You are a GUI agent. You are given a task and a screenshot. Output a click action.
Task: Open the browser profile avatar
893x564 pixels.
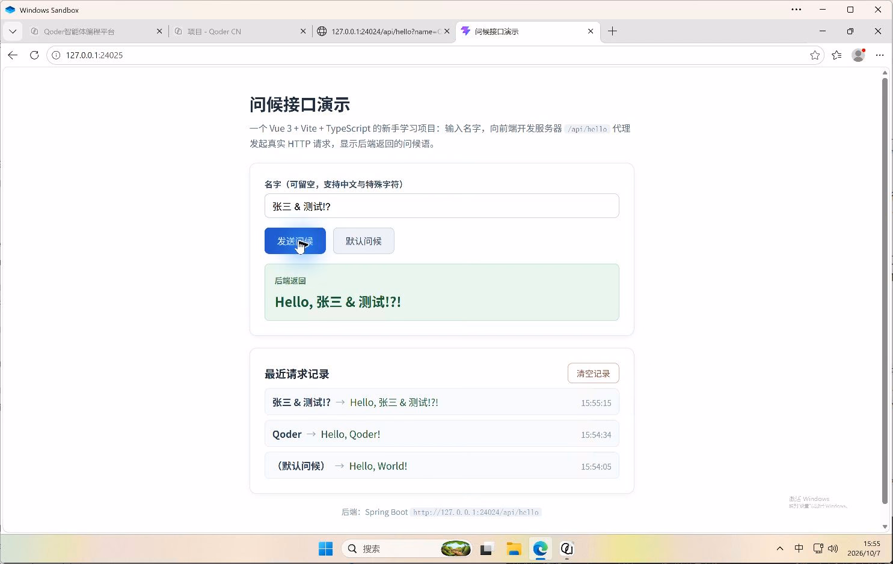858,55
